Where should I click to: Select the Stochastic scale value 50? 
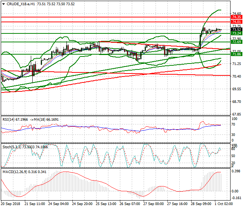[233, 156]
